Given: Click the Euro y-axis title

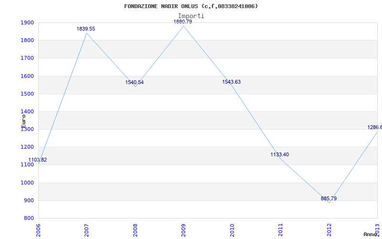Looking at the screenshot, I should pos(23,121).
